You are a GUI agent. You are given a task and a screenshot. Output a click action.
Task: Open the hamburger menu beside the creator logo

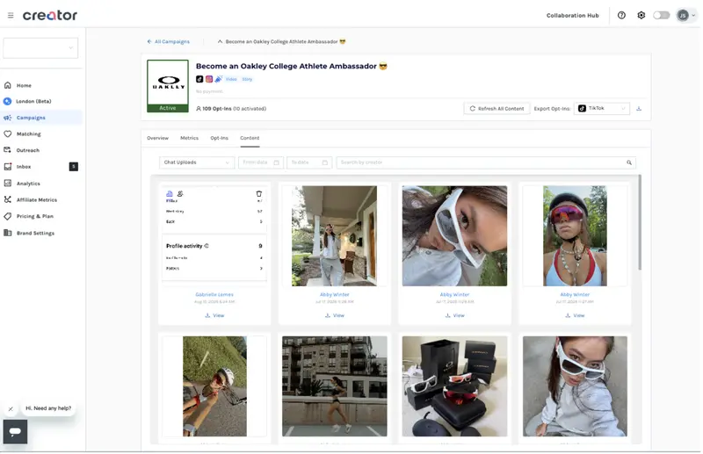point(11,15)
